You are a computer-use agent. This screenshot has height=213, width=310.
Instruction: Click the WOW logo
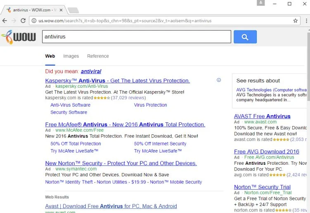[19, 37]
